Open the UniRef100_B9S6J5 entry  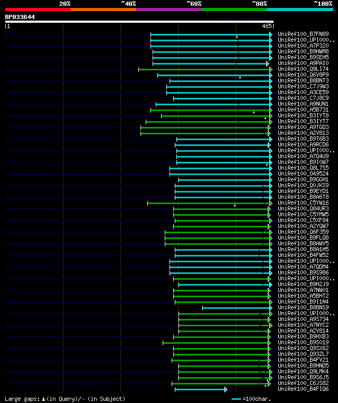click(x=303, y=377)
